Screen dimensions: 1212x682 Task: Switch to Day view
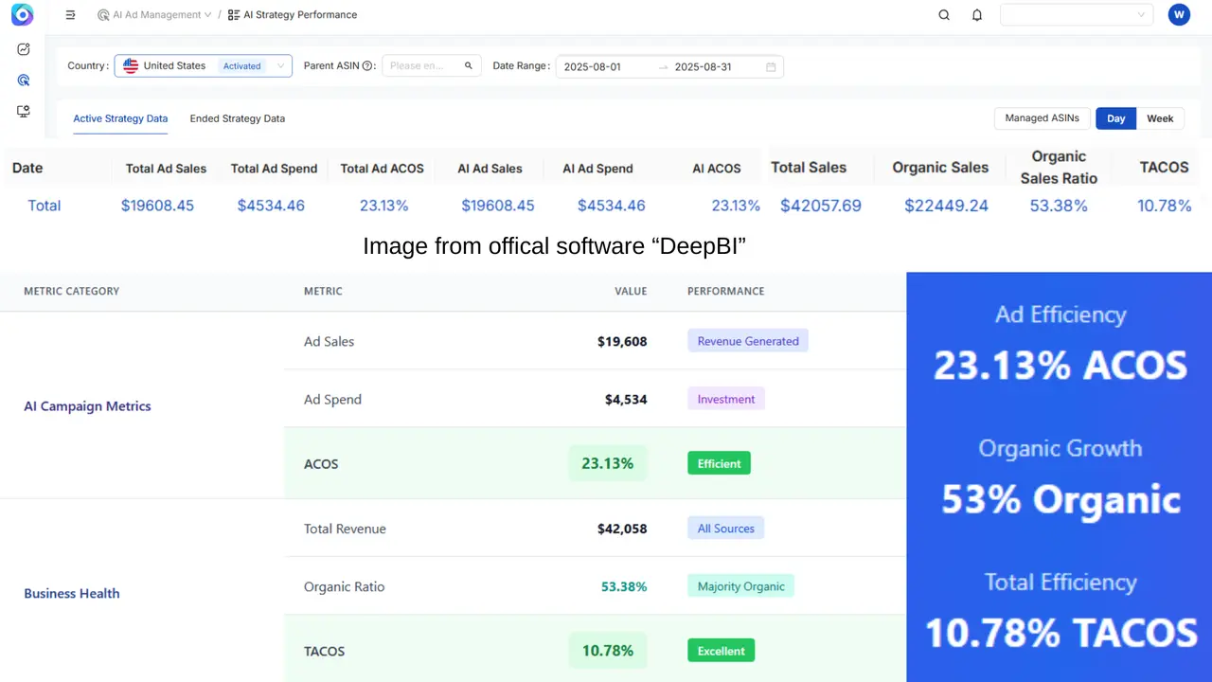tap(1115, 117)
